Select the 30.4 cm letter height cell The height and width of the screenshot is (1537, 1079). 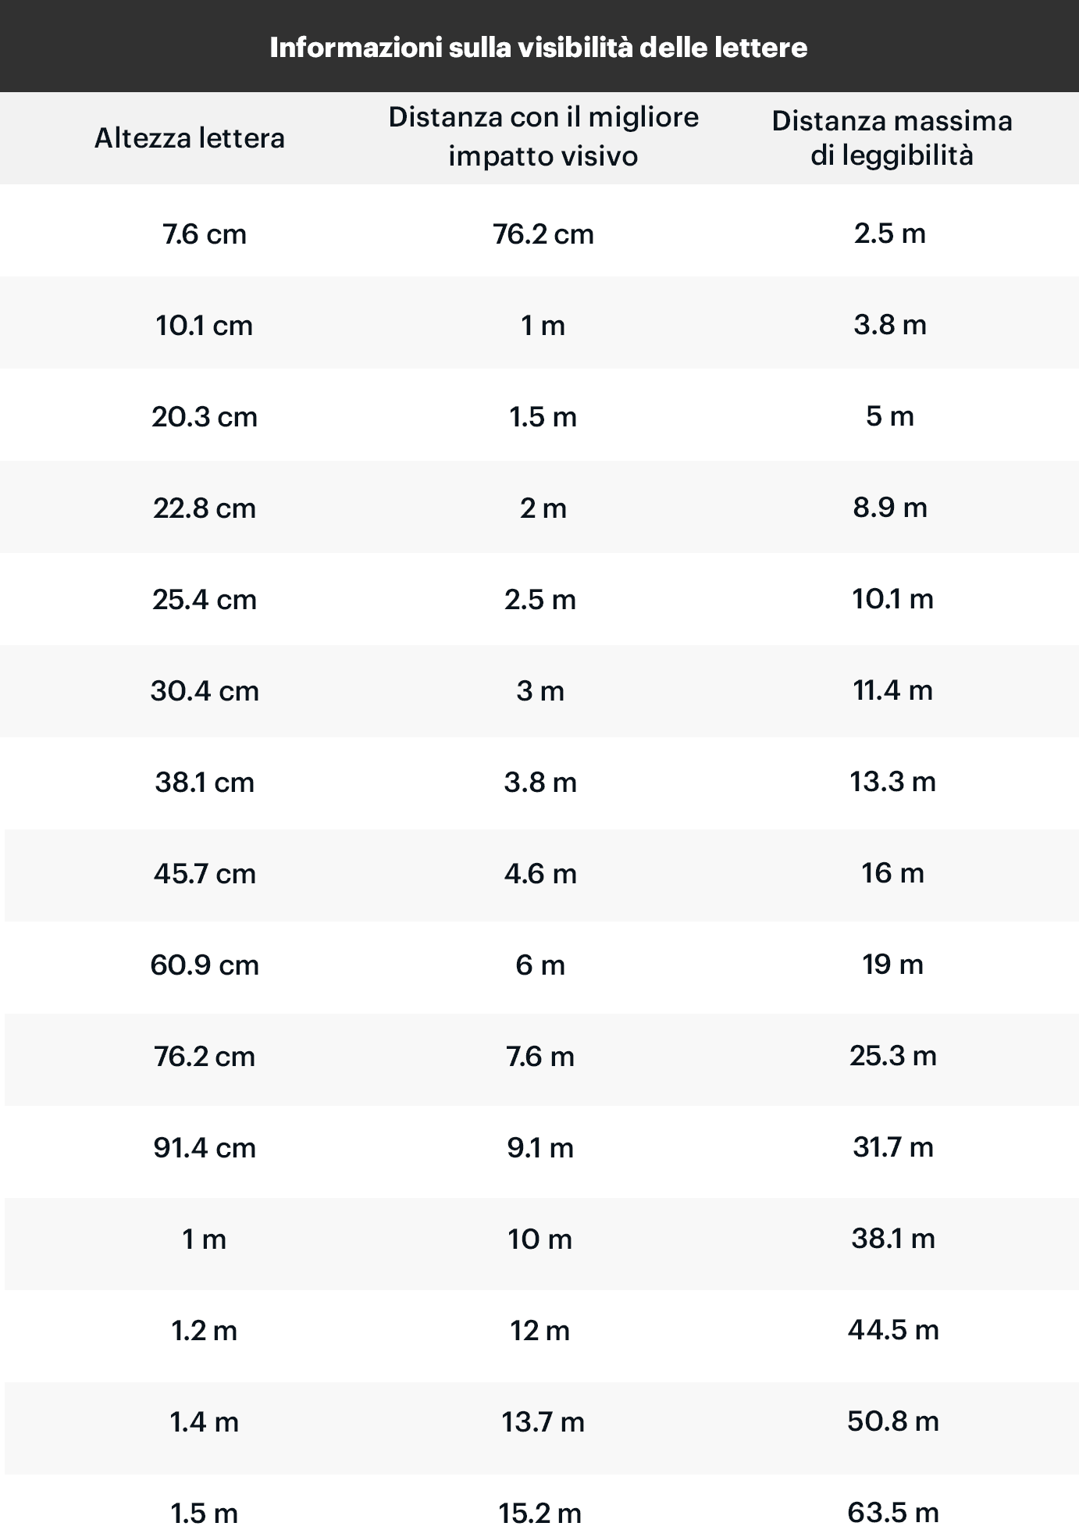[x=205, y=691]
